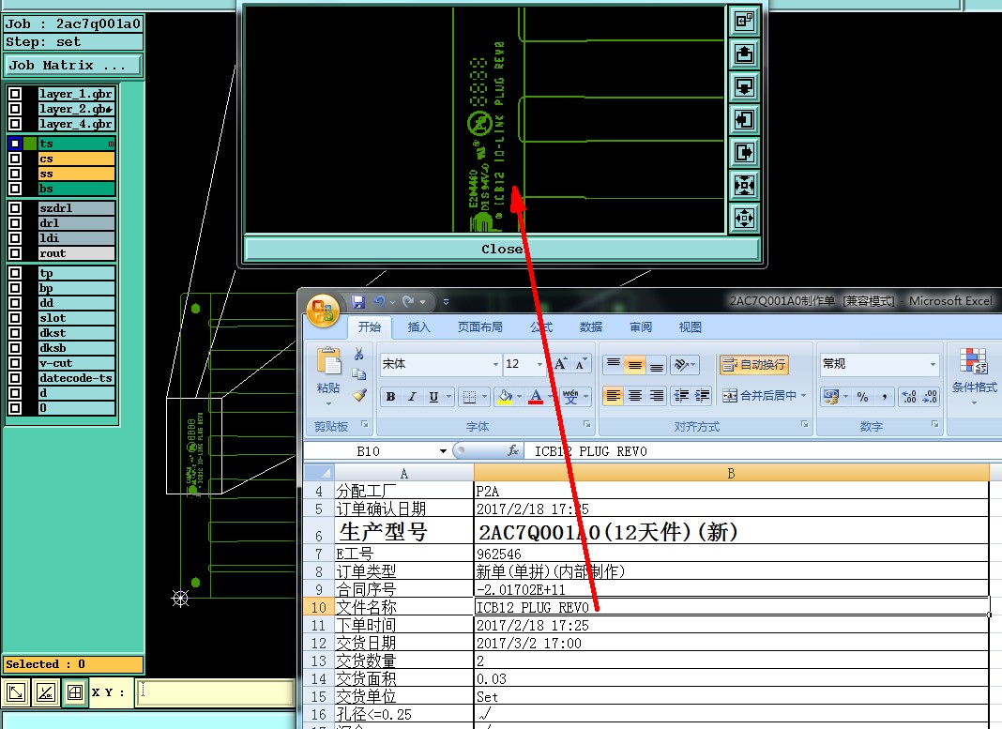Increase the font size with the large A
The width and height of the screenshot is (1002, 729).
[x=560, y=364]
